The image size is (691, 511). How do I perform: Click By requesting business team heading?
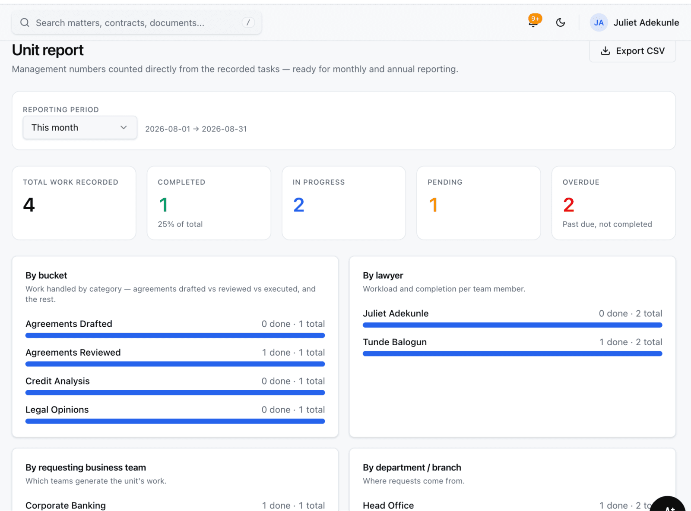[86, 467]
